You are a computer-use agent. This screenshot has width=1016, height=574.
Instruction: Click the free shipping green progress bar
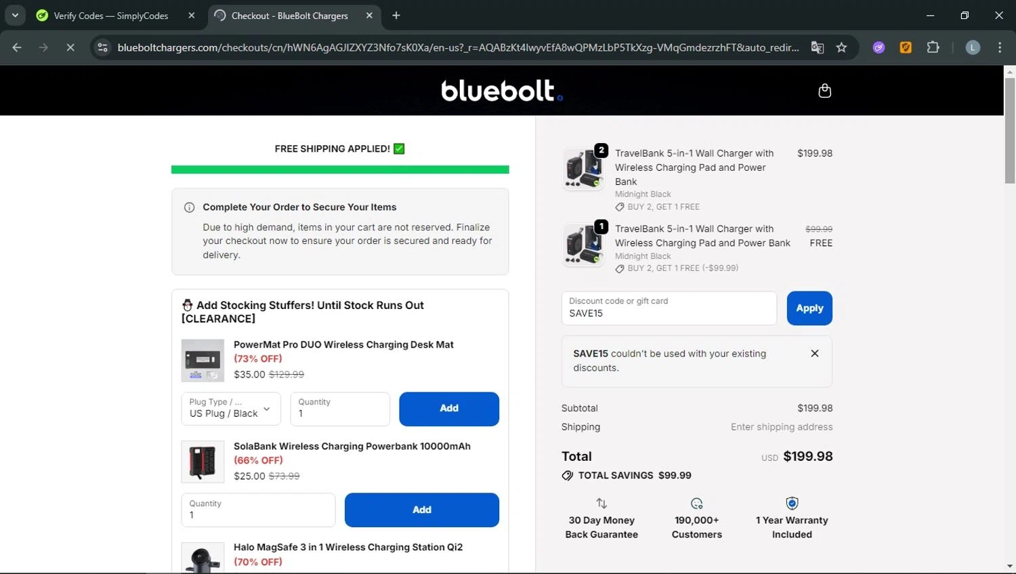340,169
